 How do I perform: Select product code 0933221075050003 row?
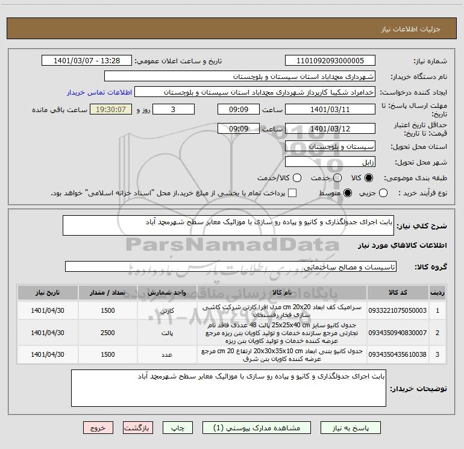point(232,310)
